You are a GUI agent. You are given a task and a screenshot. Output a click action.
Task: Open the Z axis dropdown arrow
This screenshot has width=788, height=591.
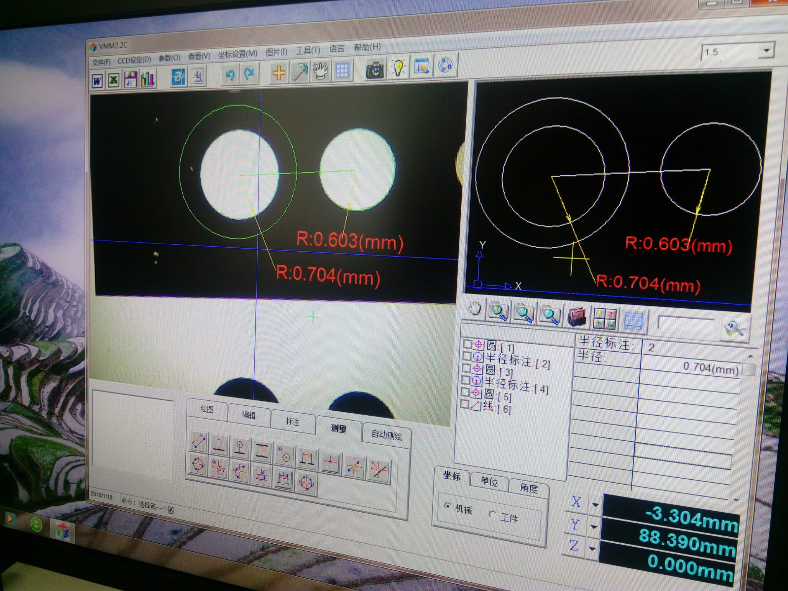pyautogui.click(x=593, y=548)
